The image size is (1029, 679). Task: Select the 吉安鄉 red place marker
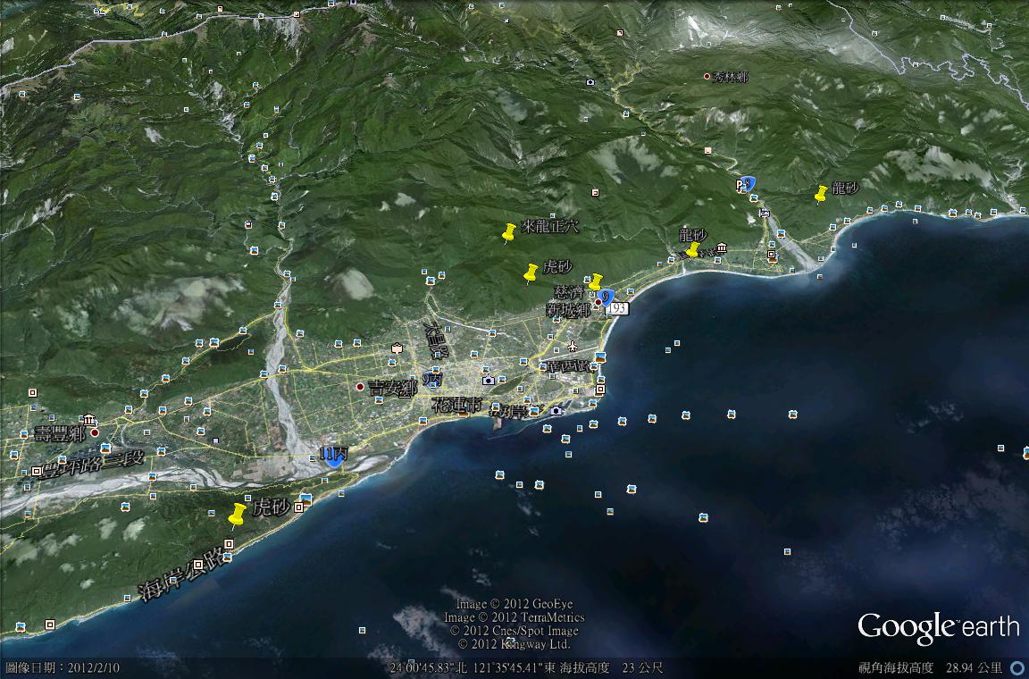click(360, 387)
